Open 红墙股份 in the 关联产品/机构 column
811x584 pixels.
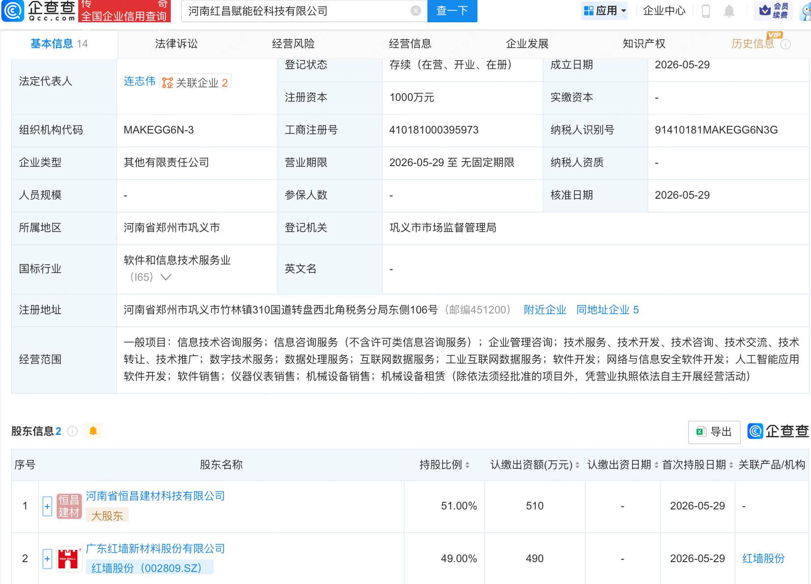764,559
